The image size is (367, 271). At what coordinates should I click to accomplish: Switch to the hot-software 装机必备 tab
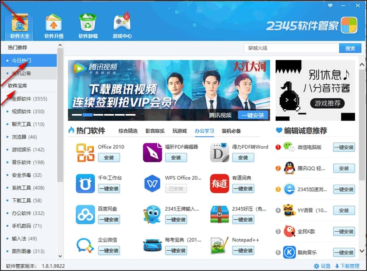(x=231, y=131)
